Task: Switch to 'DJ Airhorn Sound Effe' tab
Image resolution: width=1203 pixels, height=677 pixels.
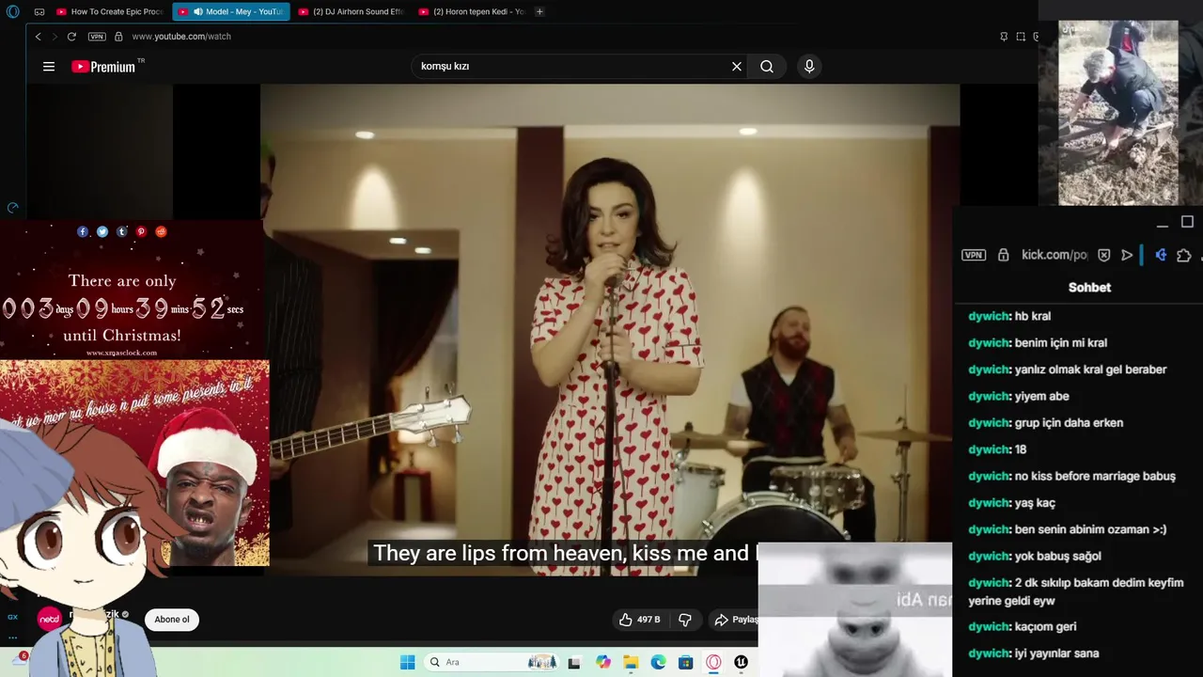Action: click(352, 11)
